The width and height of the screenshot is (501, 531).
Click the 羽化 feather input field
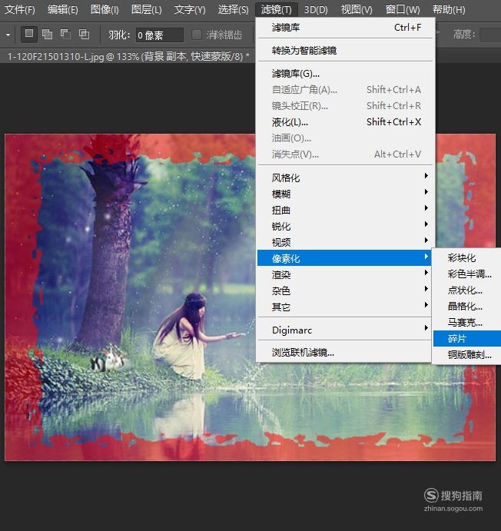pos(159,35)
